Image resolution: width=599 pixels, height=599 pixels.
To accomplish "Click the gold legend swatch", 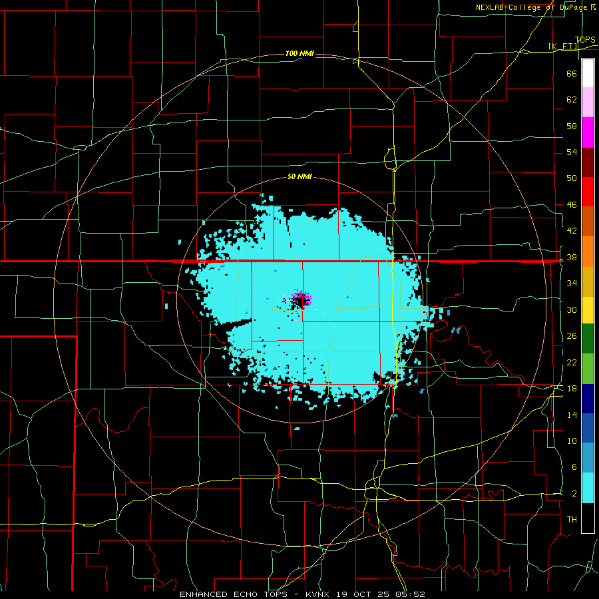I will tap(588, 282).
